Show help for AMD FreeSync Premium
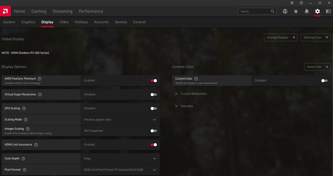The height and width of the screenshot is (176, 333). 40,79
